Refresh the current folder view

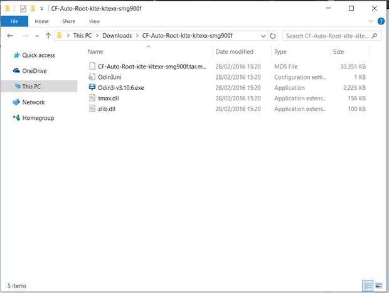(x=273, y=36)
